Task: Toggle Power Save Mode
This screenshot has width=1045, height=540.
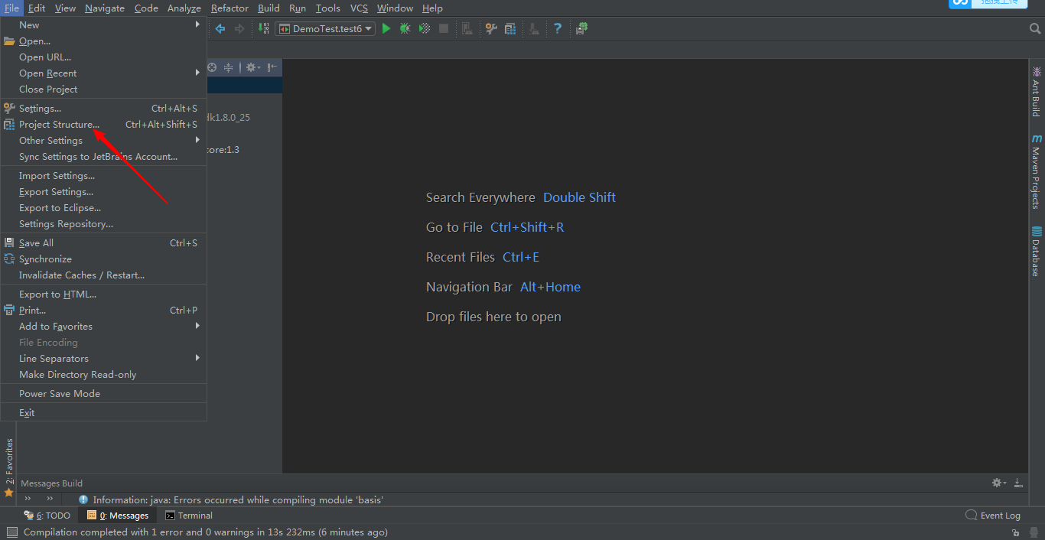Action: point(103,393)
